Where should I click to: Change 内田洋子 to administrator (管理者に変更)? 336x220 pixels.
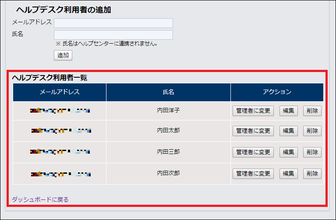253,111
